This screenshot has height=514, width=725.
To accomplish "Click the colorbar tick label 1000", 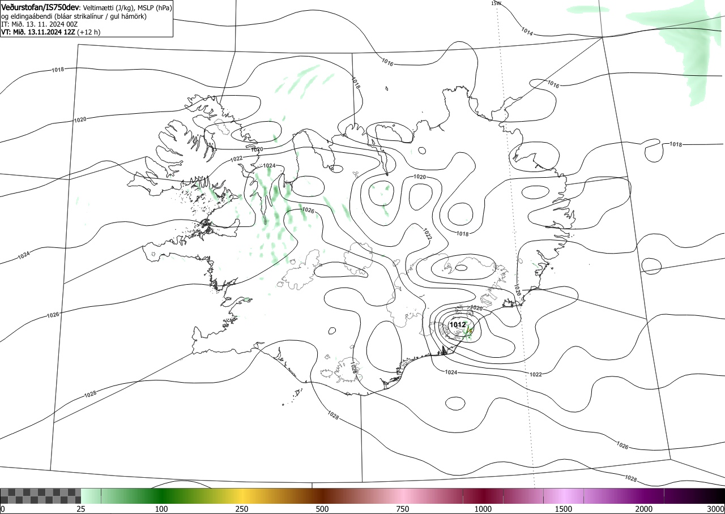I will pos(483,509).
